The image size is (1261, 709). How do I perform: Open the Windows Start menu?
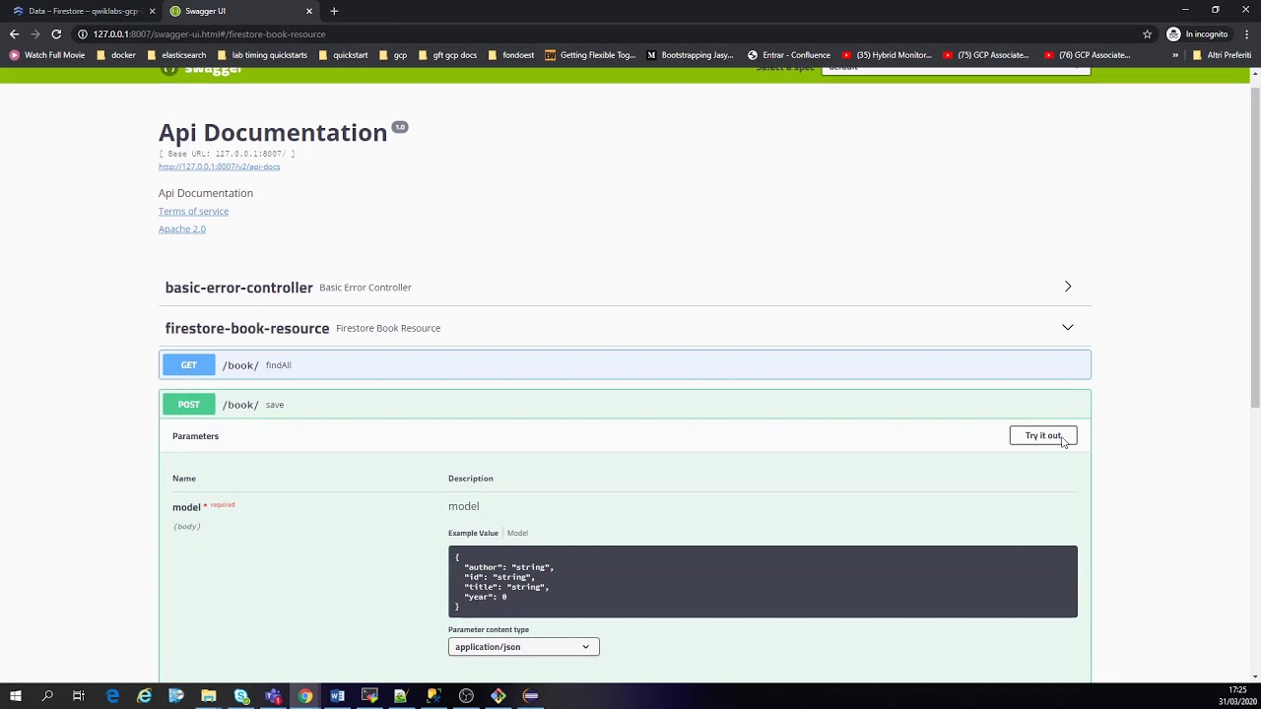[16, 696]
